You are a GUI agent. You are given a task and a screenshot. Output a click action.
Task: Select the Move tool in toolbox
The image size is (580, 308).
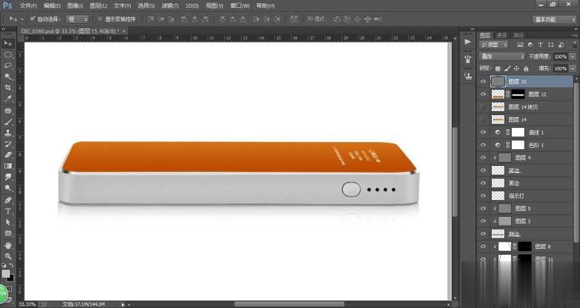pyautogui.click(x=8, y=44)
